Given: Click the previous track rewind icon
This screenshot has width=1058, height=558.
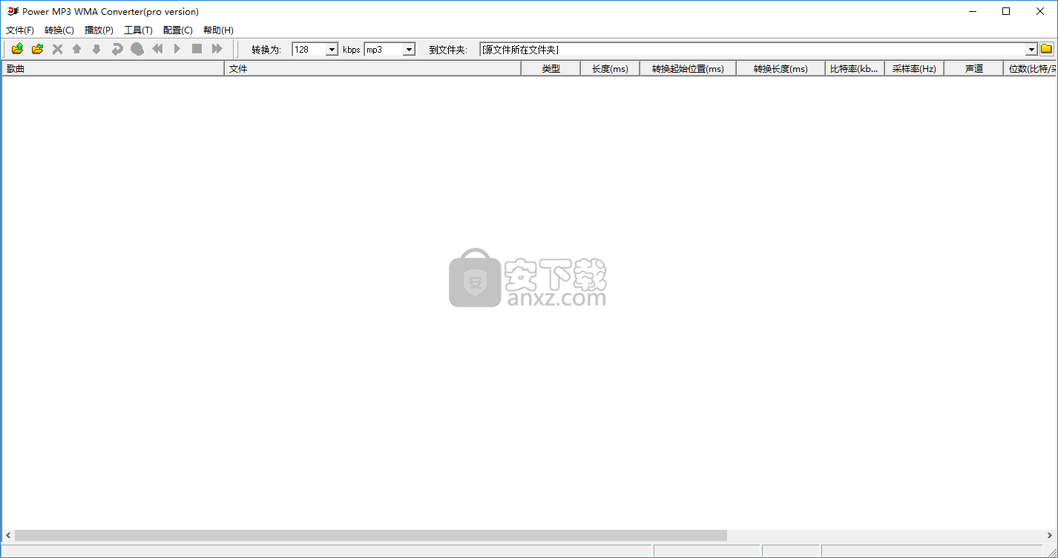Looking at the screenshot, I should 157,49.
